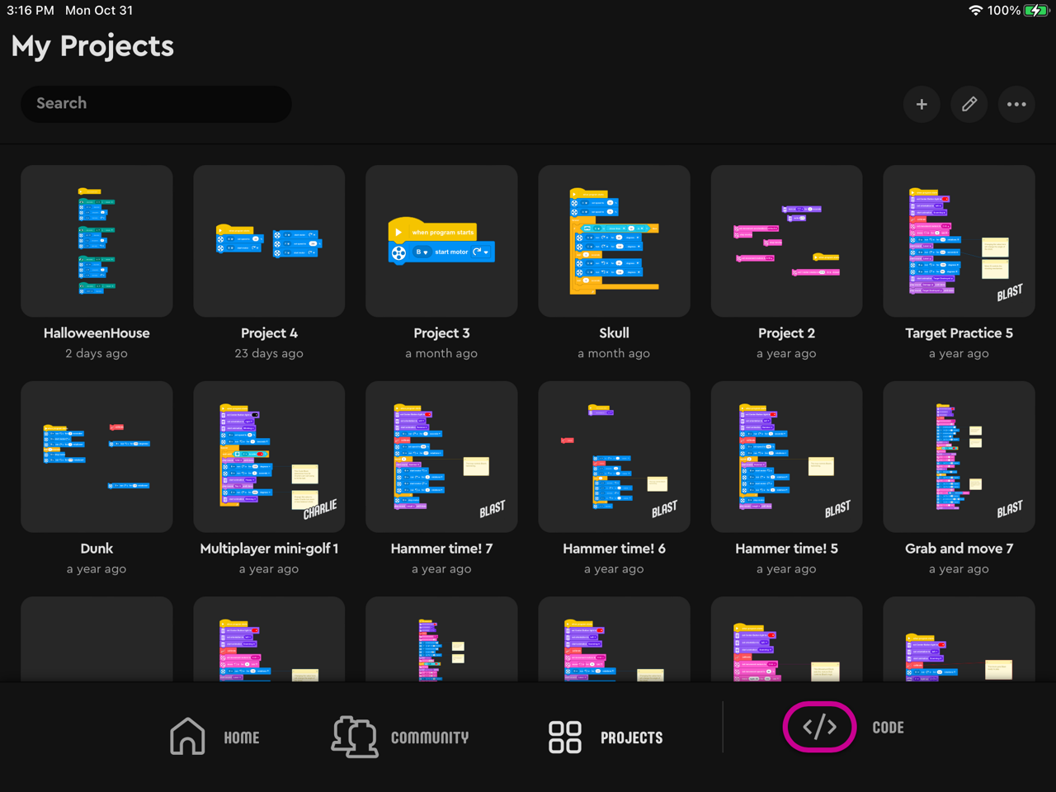Open the Project 3 thumbnail

click(x=441, y=241)
